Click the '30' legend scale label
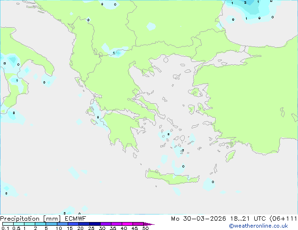Viewport: 298px width, 230px height. click(102, 228)
